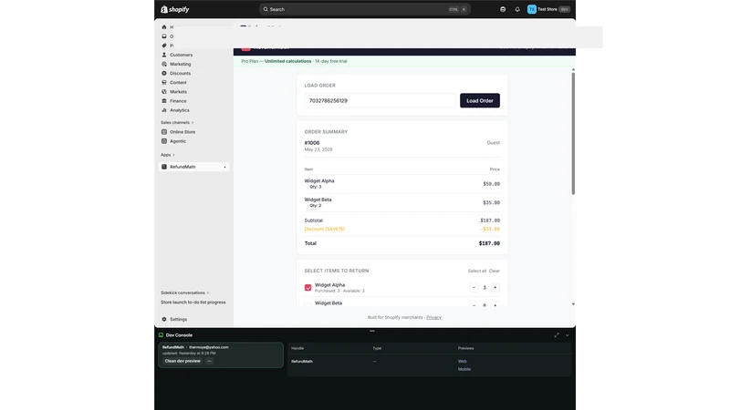The image size is (730, 410).
Task: Open Marketing in the sidebar
Action: coord(180,64)
